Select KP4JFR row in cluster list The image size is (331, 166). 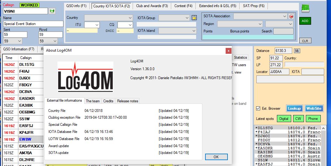tap(23, 133)
